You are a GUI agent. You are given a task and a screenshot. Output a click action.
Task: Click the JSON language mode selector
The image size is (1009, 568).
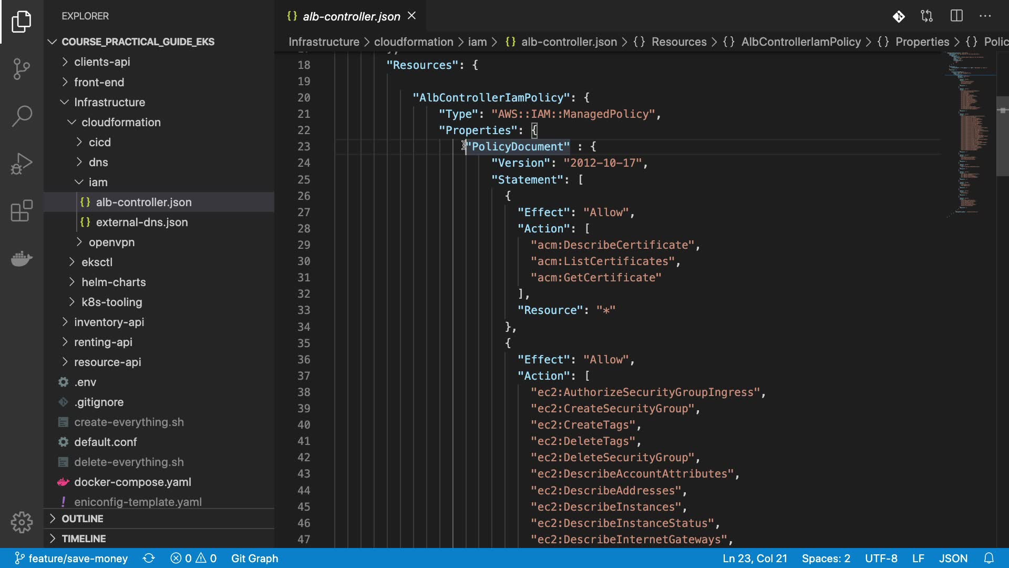953,558
